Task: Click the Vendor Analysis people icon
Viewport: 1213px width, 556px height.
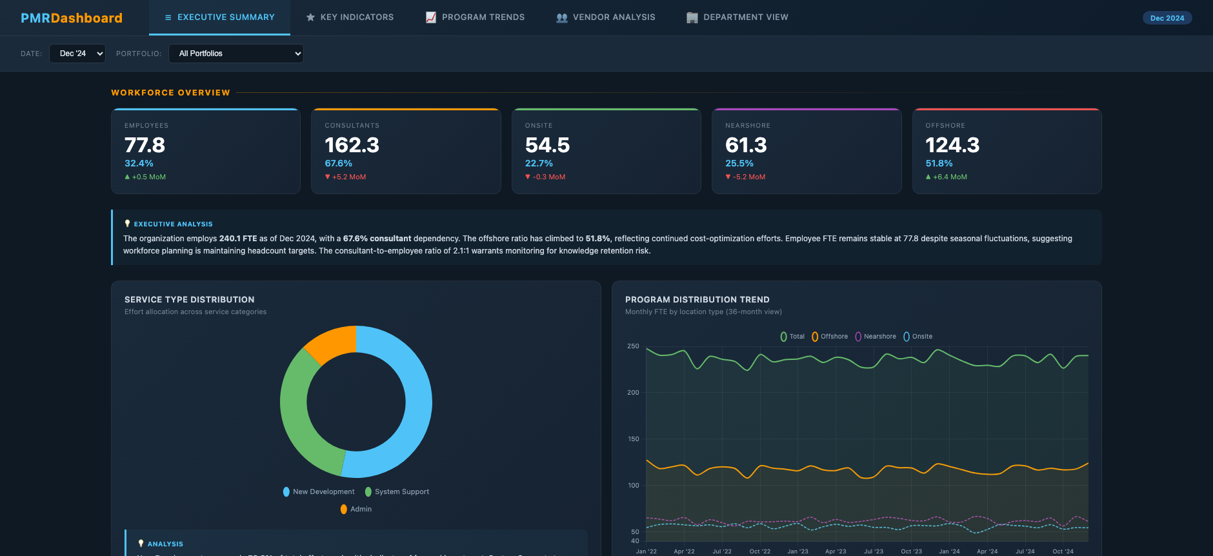Action: (x=562, y=17)
